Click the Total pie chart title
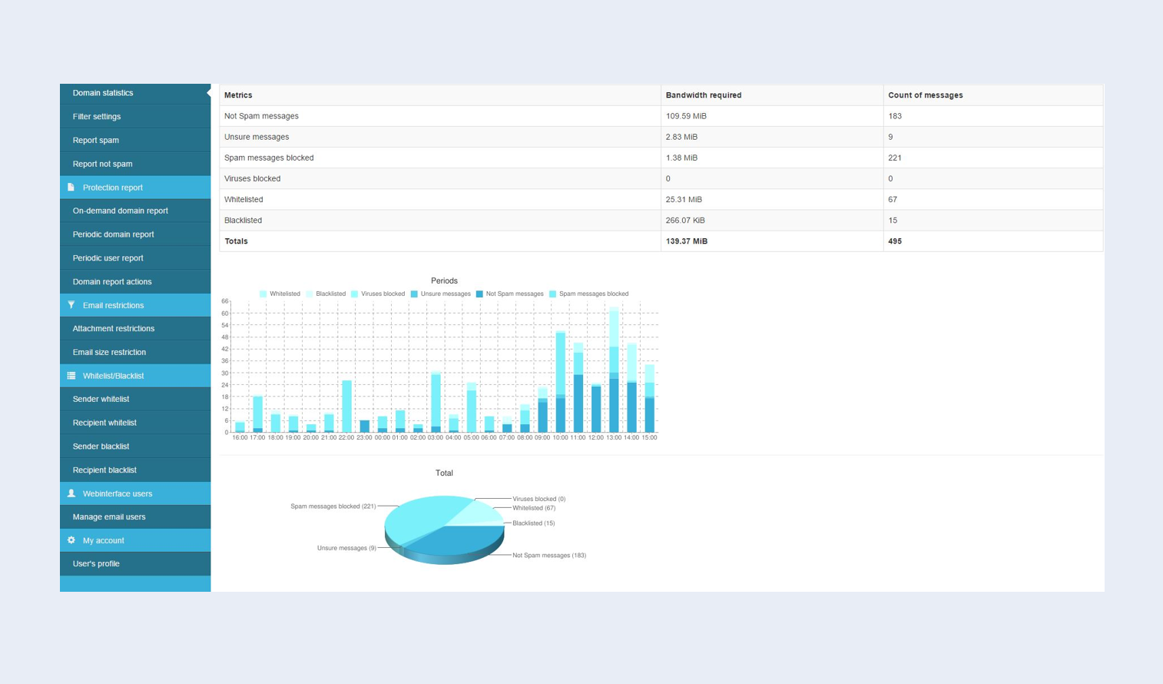 pyautogui.click(x=444, y=473)
